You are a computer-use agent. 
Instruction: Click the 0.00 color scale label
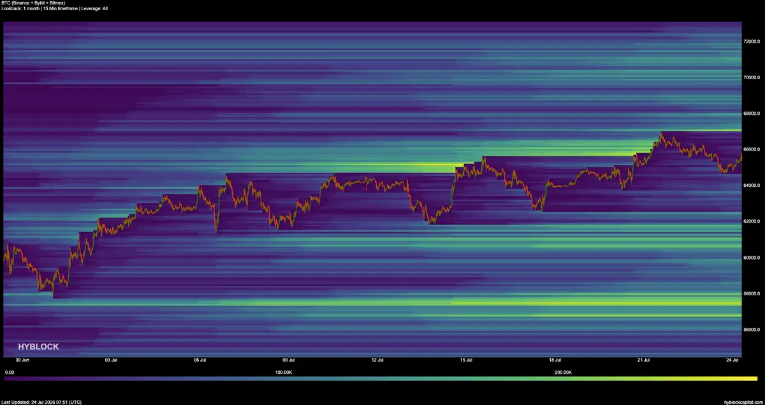click(x=10, y=372)
